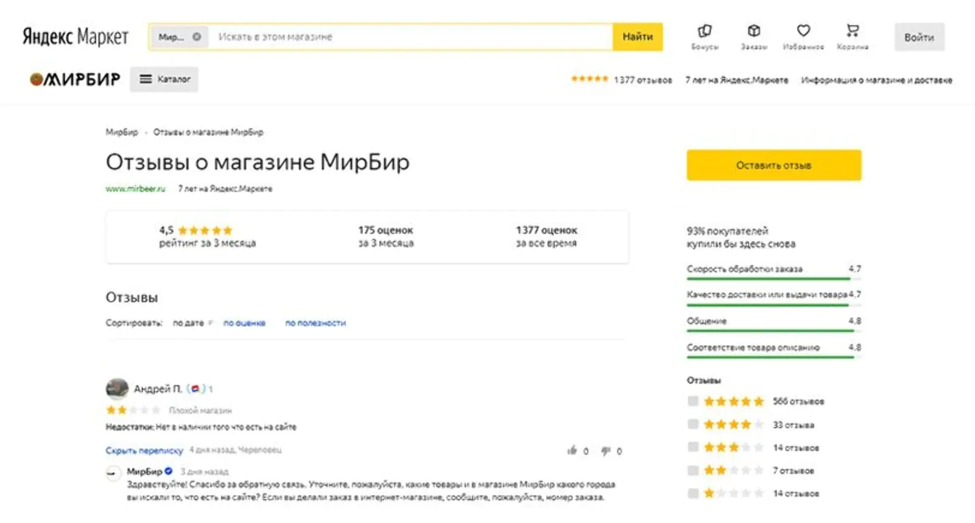975x523 pixels.
Task: Check the three-star reviews filter checkbox
Action: tap(693, 447)
